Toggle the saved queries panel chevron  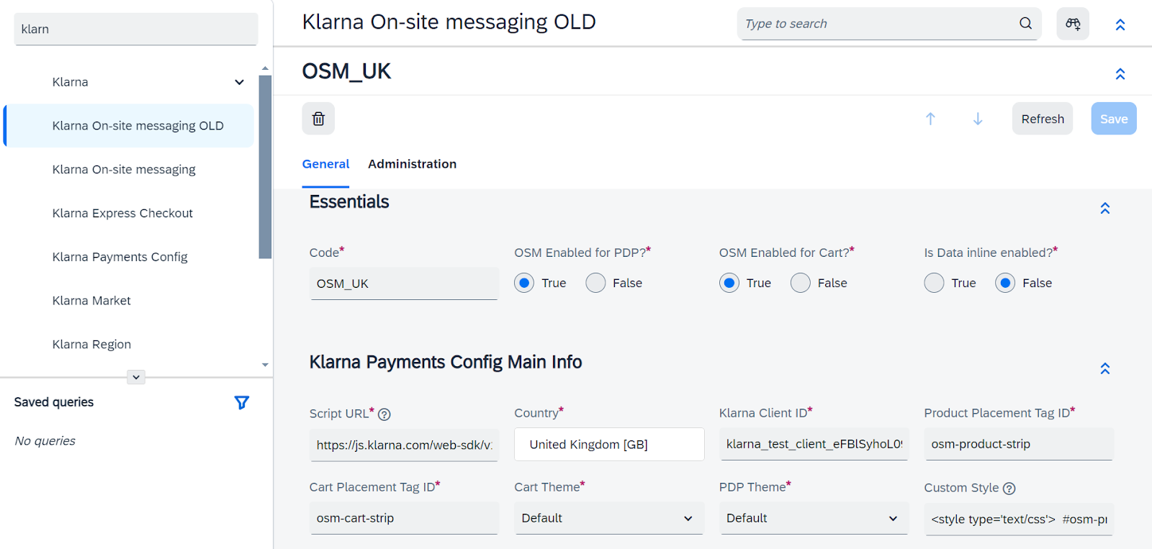(136, 377)
